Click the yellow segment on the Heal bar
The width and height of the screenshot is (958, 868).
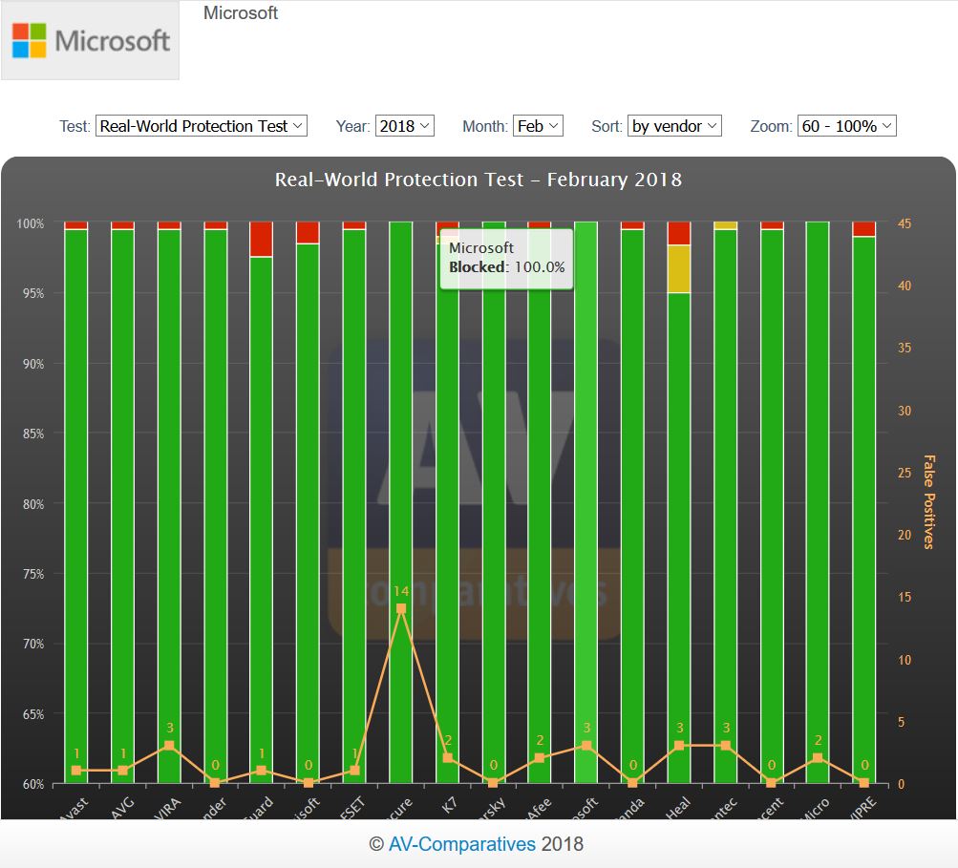(679, 268)
